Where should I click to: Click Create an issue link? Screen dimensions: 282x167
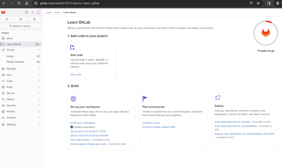151,123
